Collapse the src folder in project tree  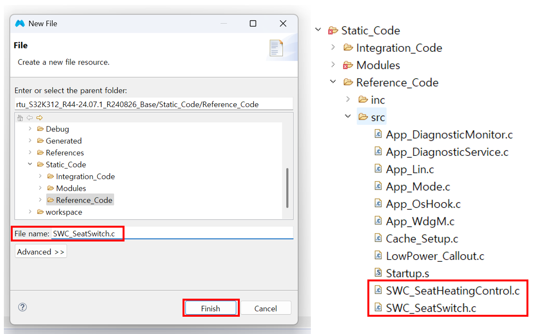[348, 116]
